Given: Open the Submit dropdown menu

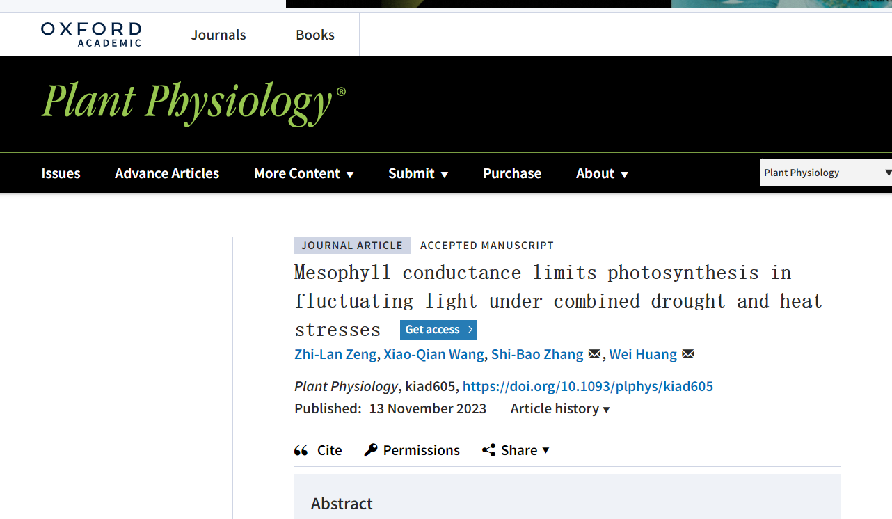Looking at the screenshot, I should pos(417,173).
